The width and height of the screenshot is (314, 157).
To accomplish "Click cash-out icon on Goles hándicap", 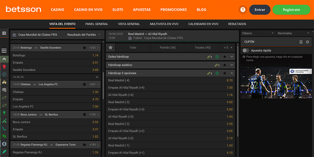I will click(217, 57).
